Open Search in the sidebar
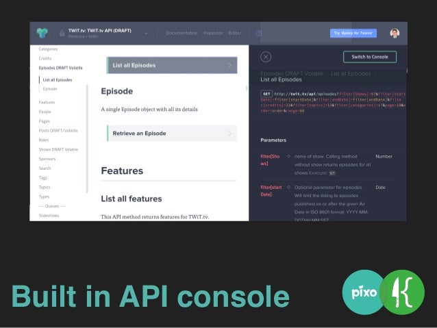 pyautogui.click(x=45, y=168)
